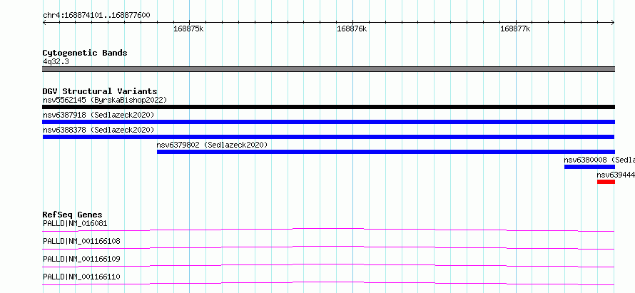
Task: Click the 168877k ruler tick label
Action: pos(516,29)
